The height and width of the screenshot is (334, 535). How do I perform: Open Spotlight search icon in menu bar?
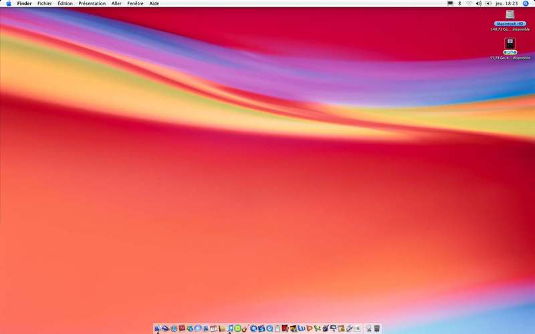click(x=526, y=3)
